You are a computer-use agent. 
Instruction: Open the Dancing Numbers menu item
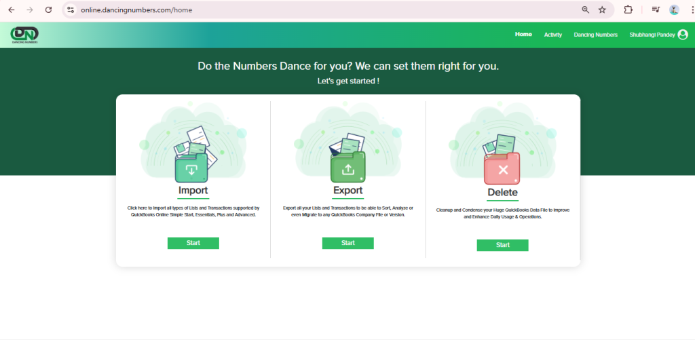coord(595,35)
